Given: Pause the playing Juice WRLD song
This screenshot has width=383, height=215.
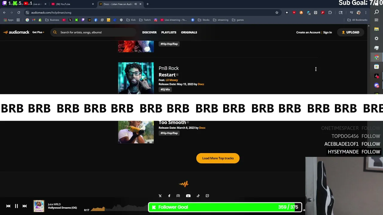Looking at the screenshot, I should (16, 206).
